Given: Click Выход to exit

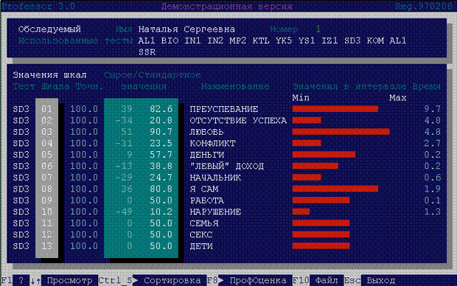Looking at the screenshot, I should (381, 280).
